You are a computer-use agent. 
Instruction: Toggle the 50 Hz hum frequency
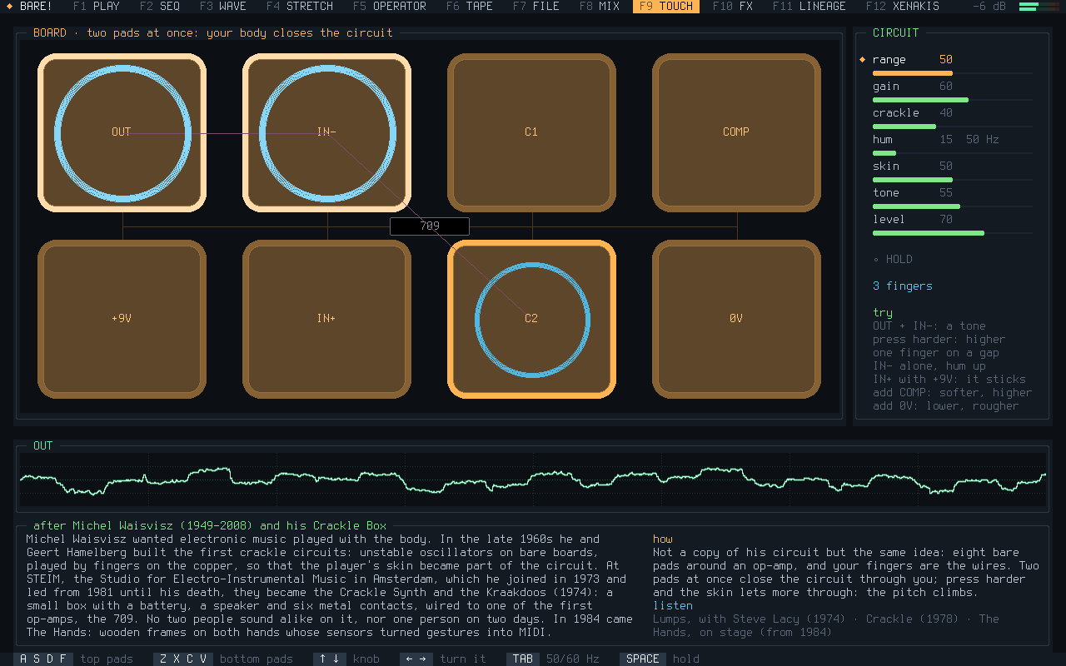point(983,140)
